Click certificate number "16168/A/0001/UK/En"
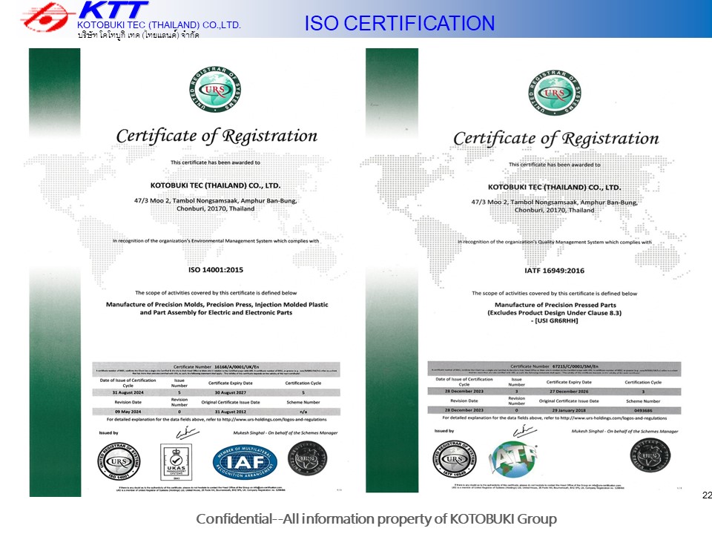Image resolution: width=712 pixels, height=534 pixels. click(x=237, y=367)
